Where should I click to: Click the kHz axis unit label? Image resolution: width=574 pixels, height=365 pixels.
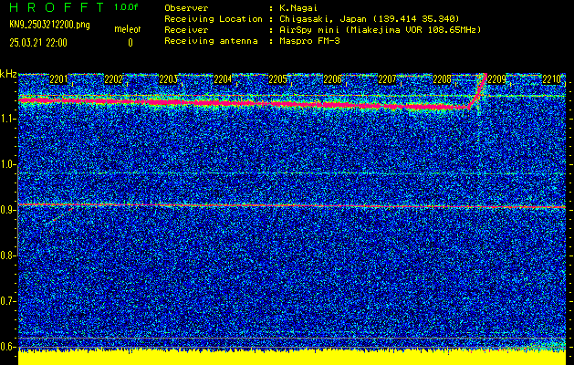click(x=8, y=74)
